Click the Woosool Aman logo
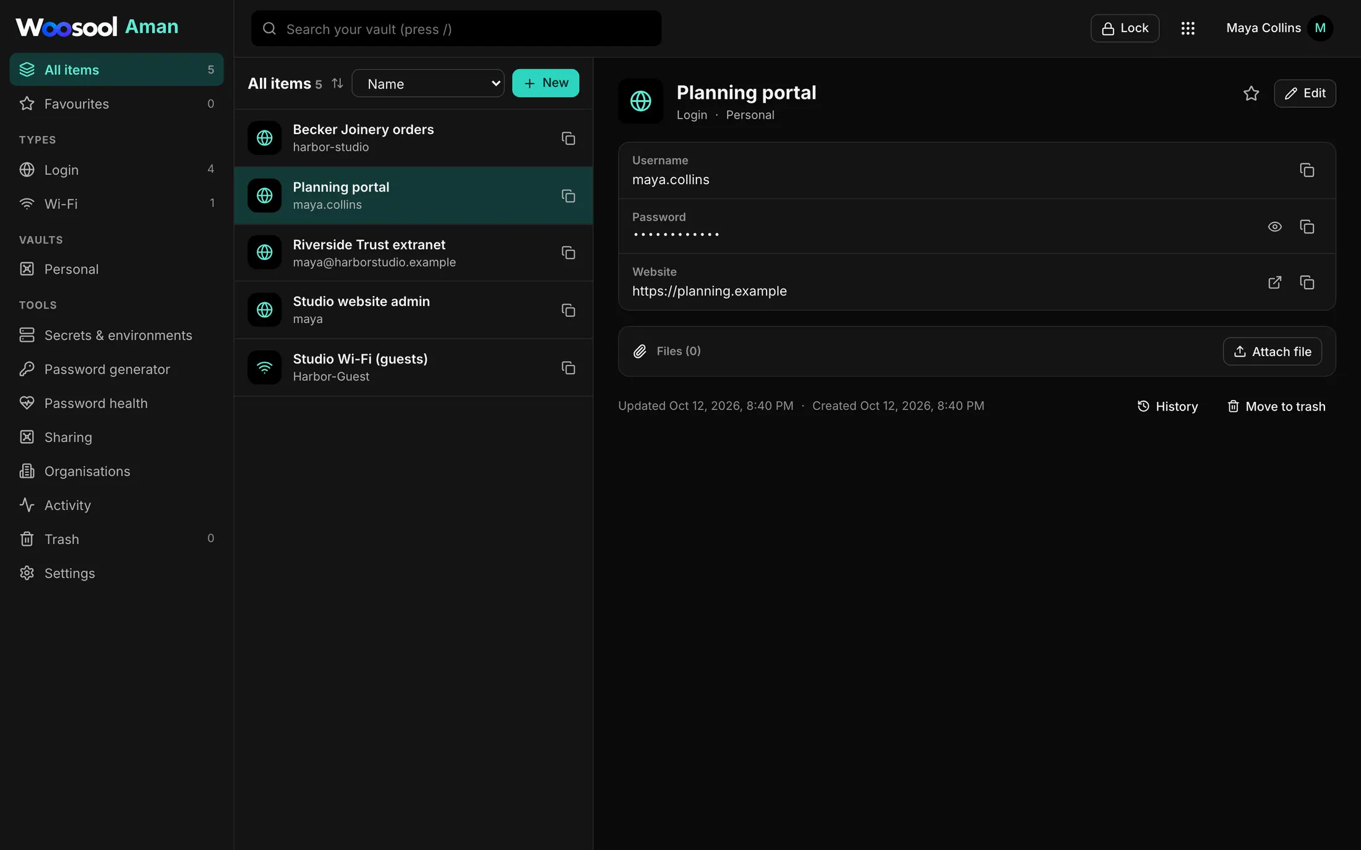Image resolution: width=1361 pixels, height=850 pixels. pyautogui.click(x=97, y=27)
